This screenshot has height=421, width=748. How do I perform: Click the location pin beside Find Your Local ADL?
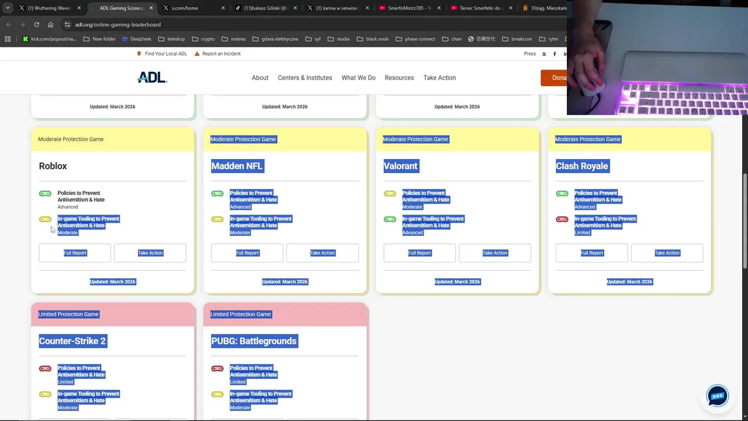(139, 54)
